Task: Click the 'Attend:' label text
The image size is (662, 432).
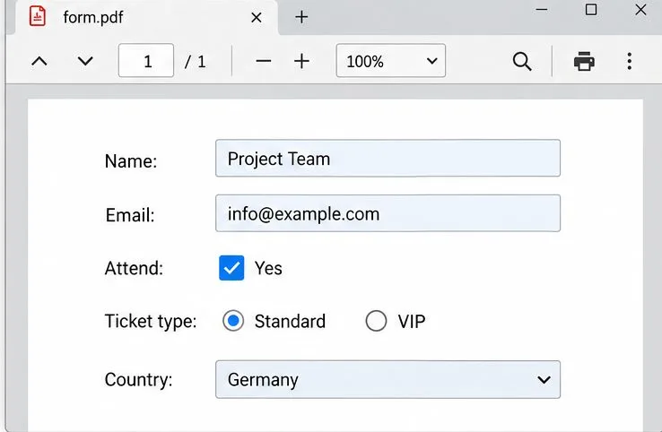Action: coord(134,268)
